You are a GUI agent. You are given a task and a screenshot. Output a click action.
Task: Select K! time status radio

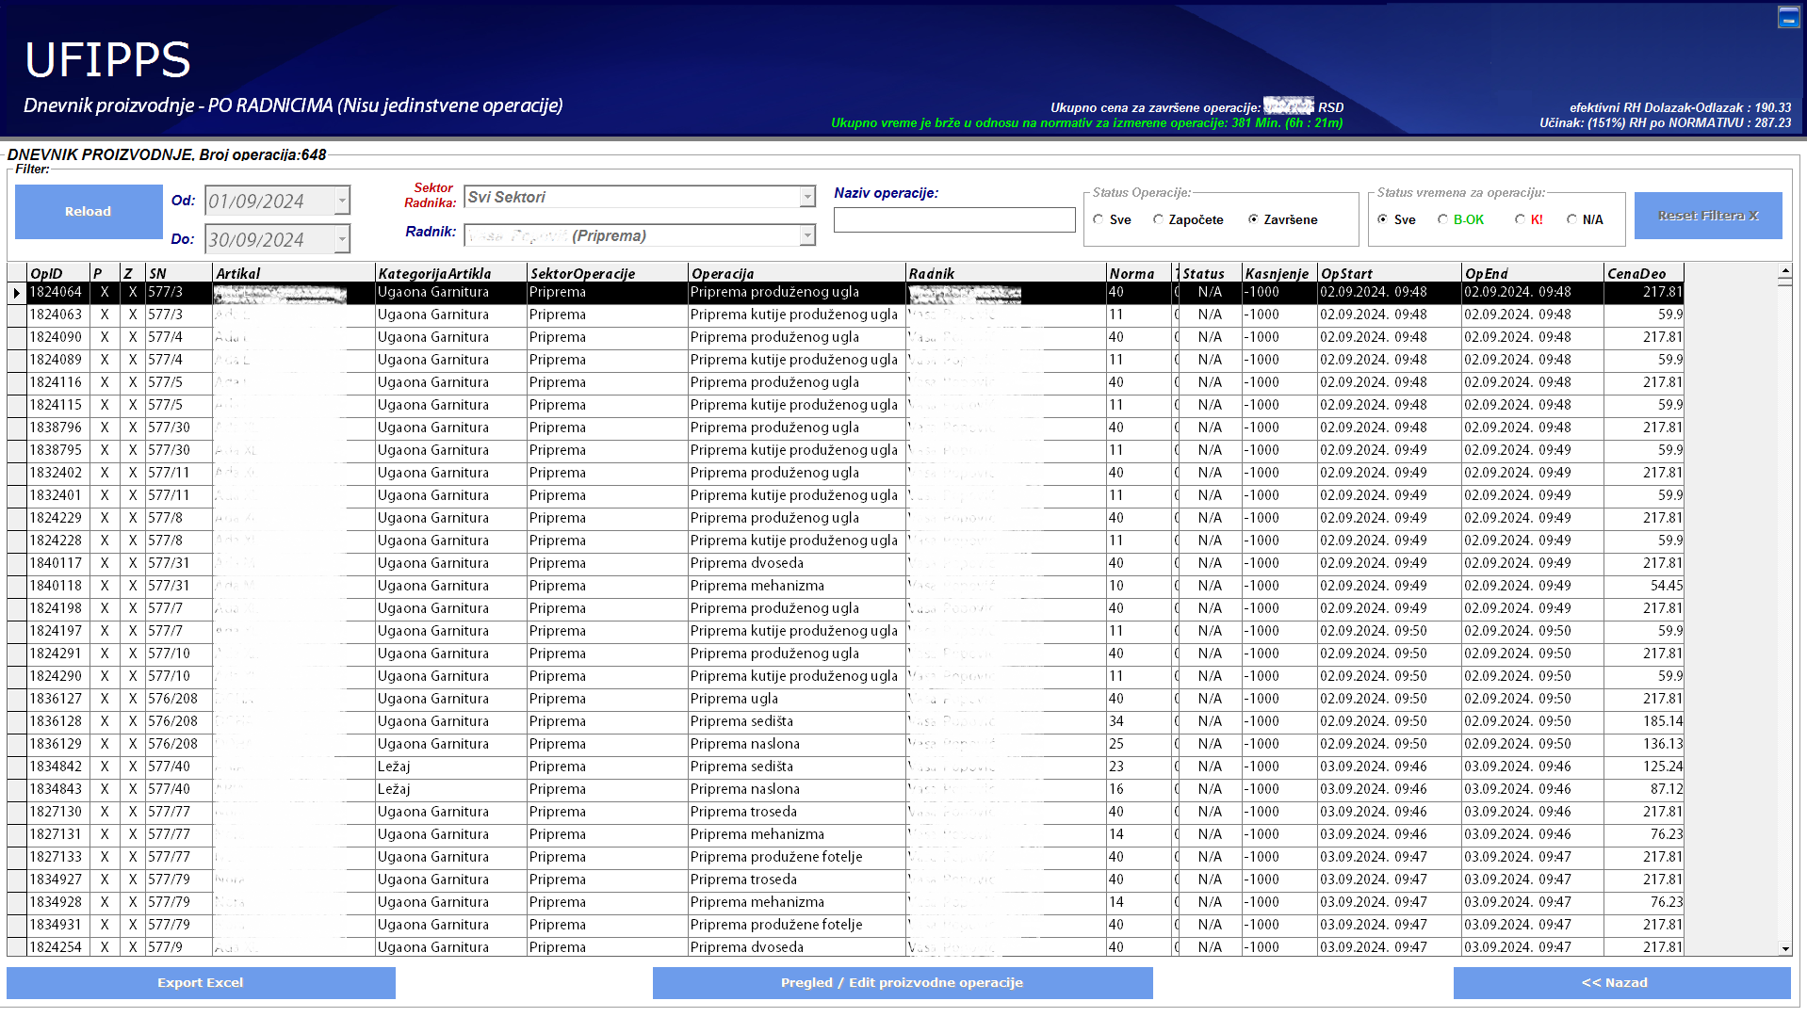(1521, 219)
